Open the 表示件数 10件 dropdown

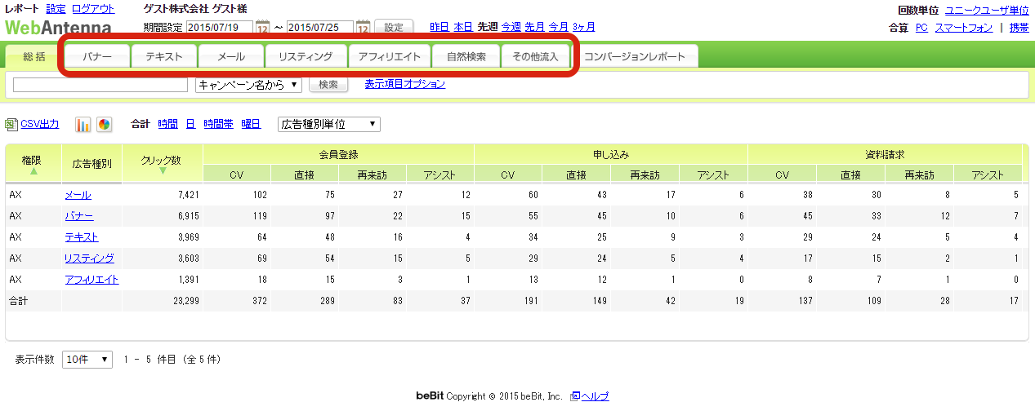pos(87,360)
